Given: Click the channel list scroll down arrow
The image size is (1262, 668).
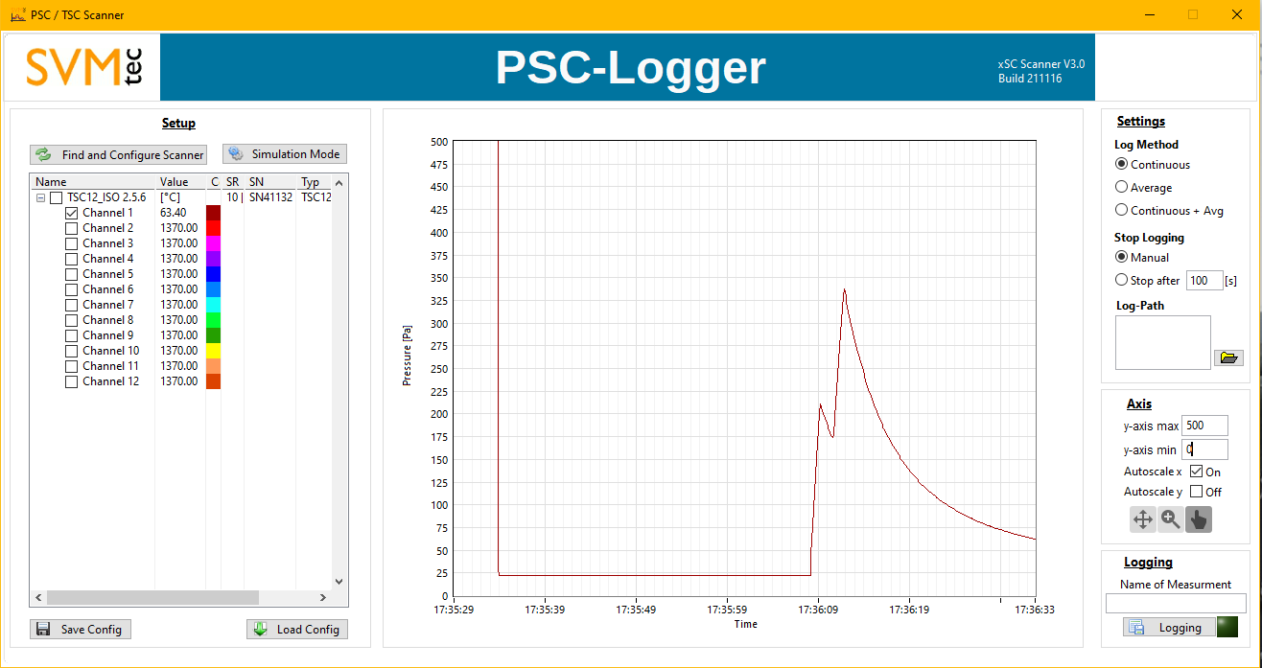Looking at the screenshot, I should pos(339,581).
